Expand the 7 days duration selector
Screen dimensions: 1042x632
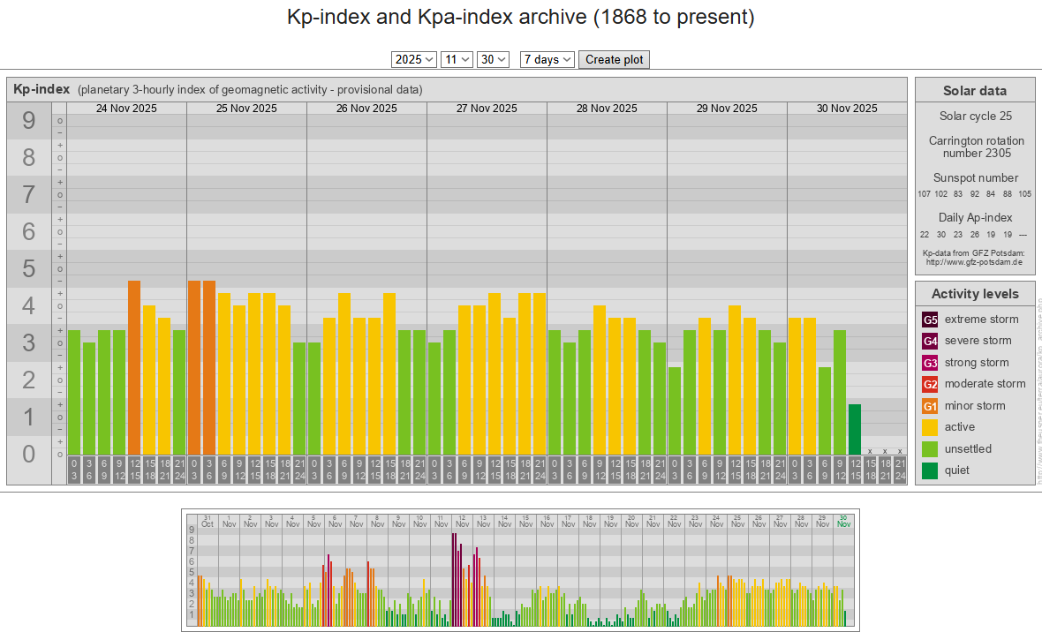547,59
